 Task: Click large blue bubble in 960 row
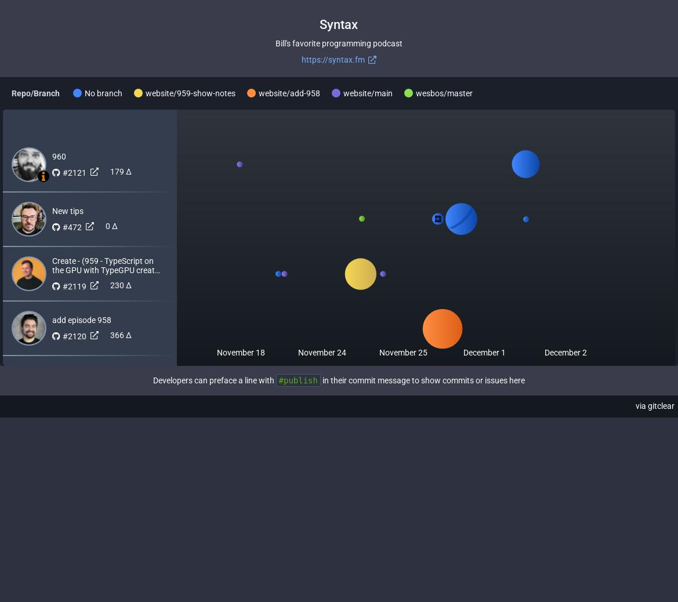point(526,164)
